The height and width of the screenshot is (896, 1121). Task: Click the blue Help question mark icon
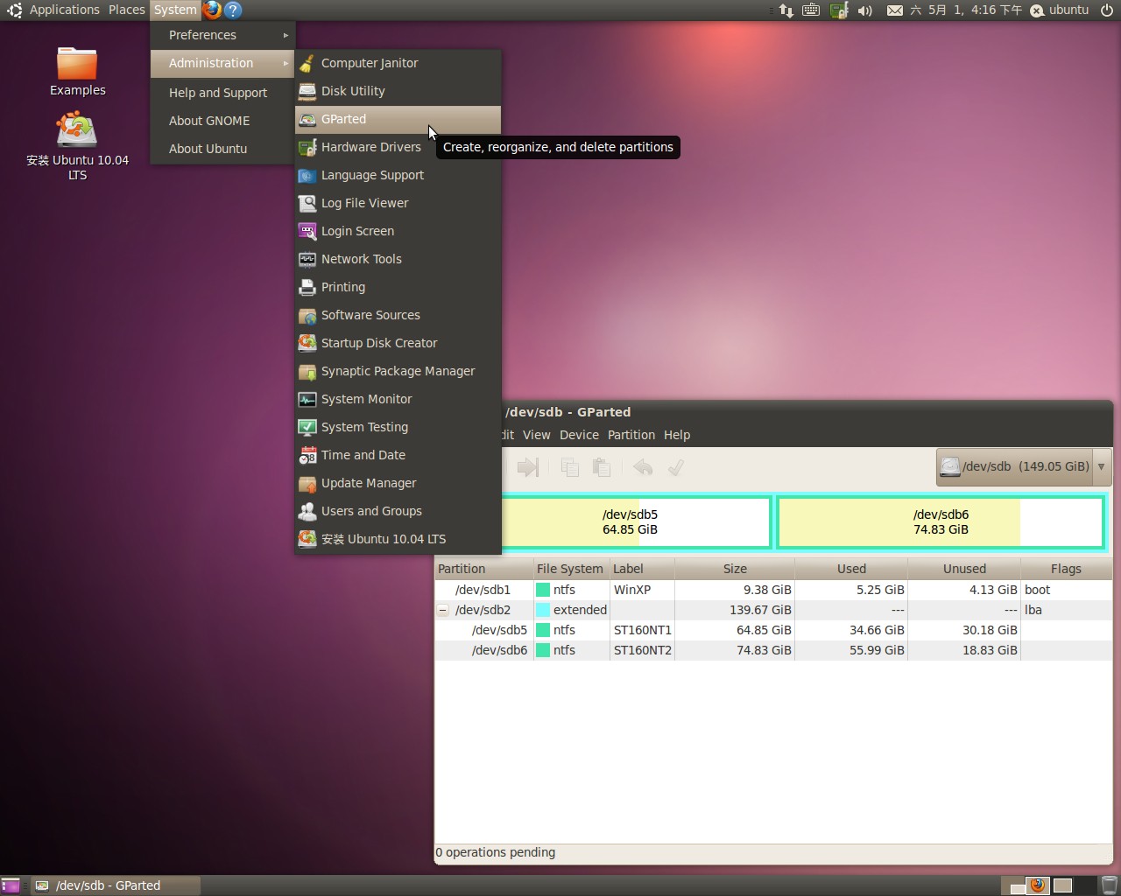tap(233, 10)
